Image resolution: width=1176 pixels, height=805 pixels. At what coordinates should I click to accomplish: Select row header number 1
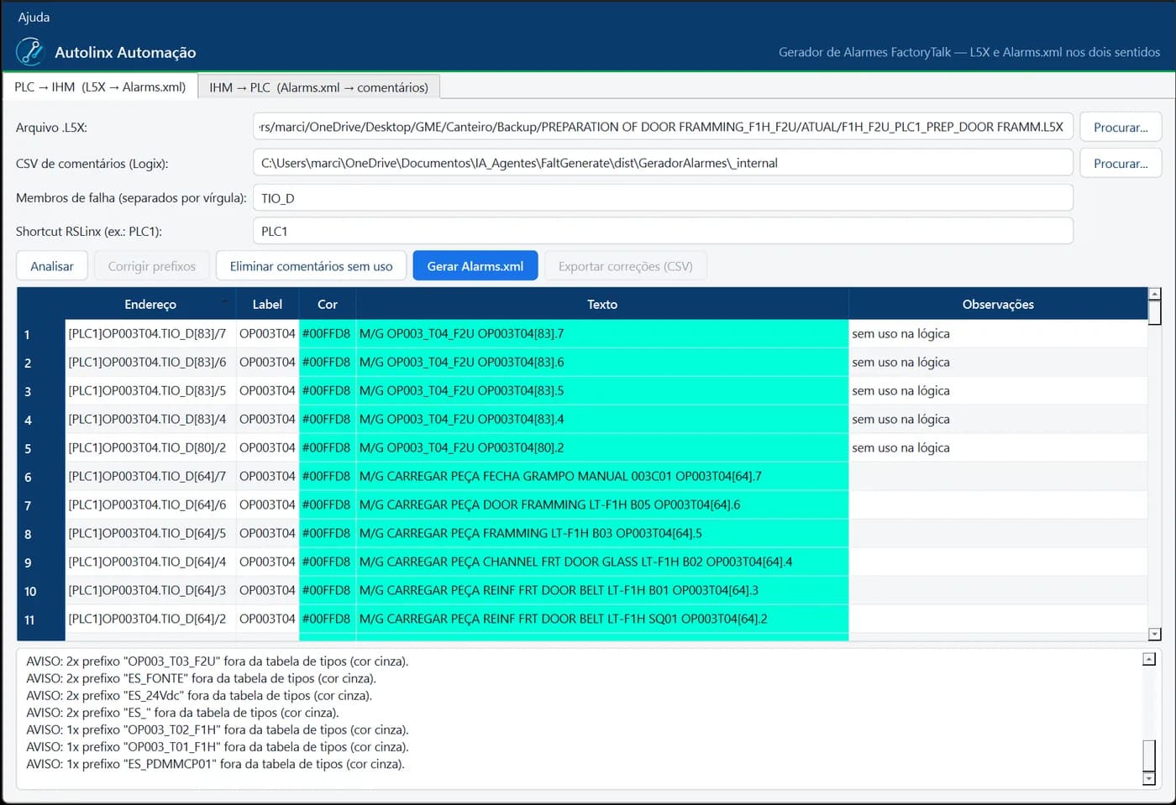[x=41, y=334]
